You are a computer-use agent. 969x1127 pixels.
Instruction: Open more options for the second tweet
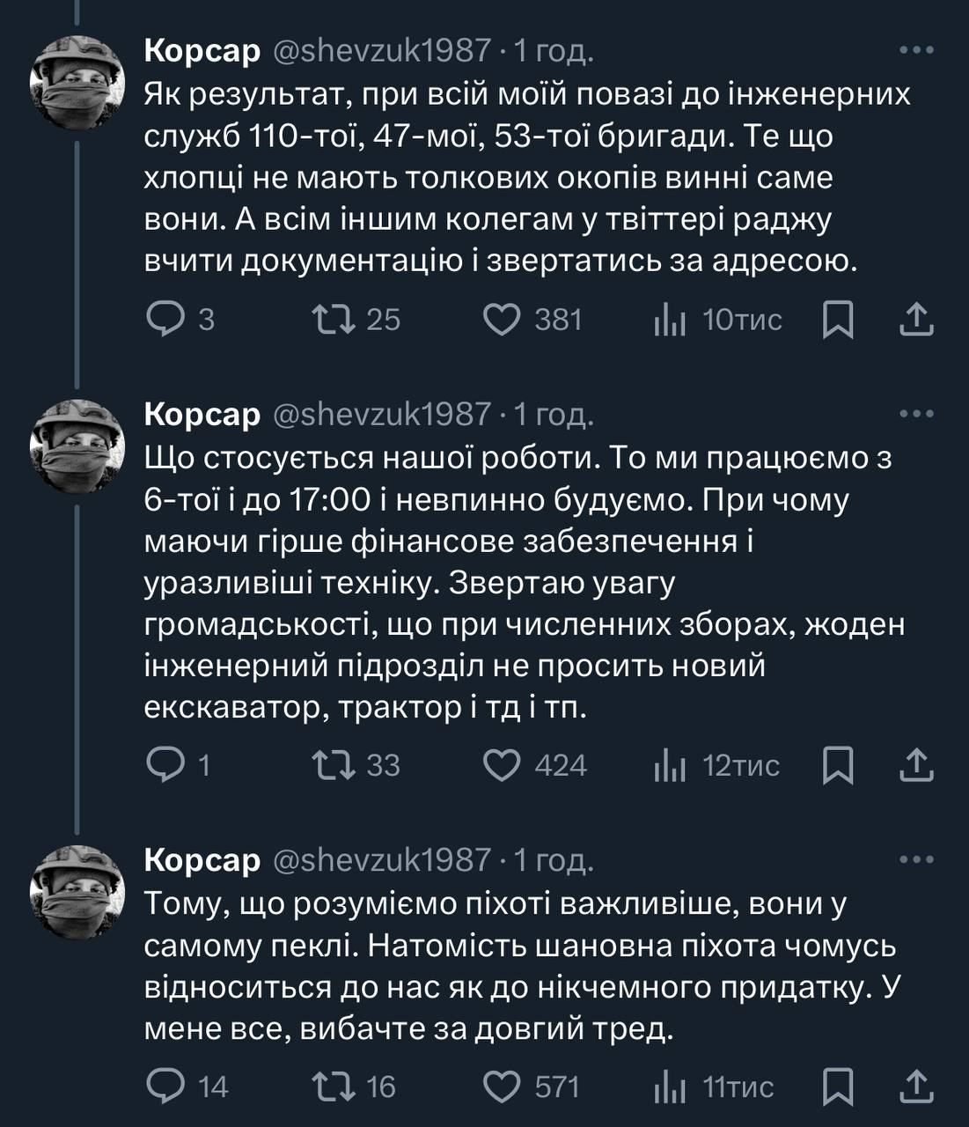pyautogui.click(x=916, y=414)
